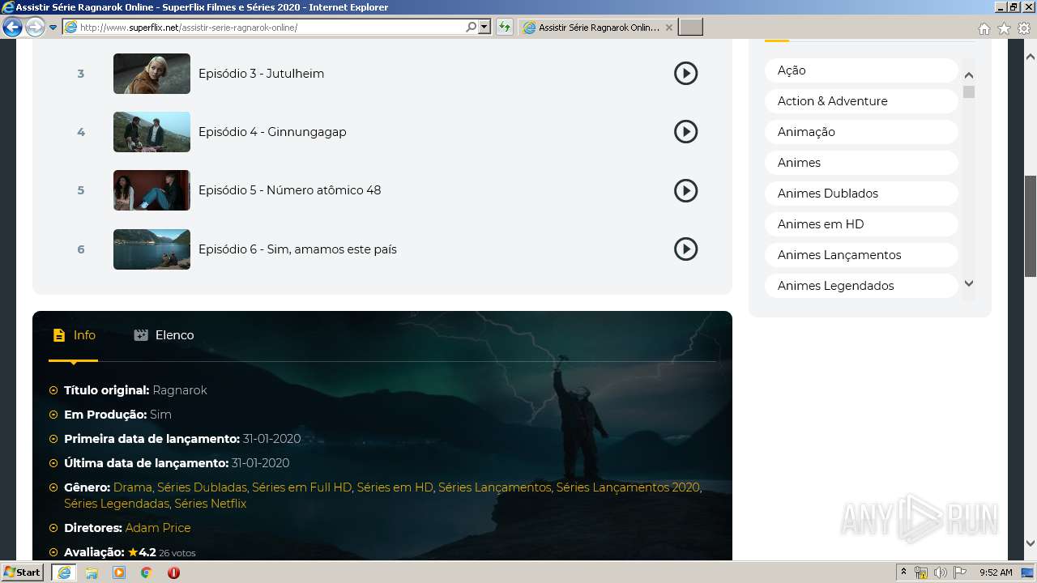Play Episódio 6 - Sim, amamos este país icon
Screen dimensions: 1037x583
coord(685,249)
